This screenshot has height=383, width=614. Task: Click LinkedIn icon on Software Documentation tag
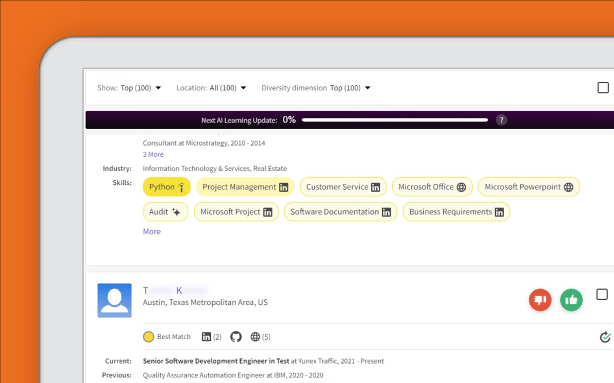(x=386, y=212)
